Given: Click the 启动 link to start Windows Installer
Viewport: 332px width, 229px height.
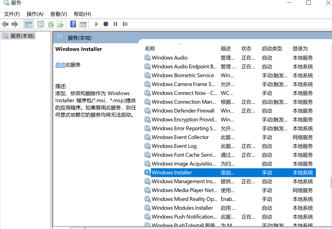Looking at the screenshot, I should [61, 65].
